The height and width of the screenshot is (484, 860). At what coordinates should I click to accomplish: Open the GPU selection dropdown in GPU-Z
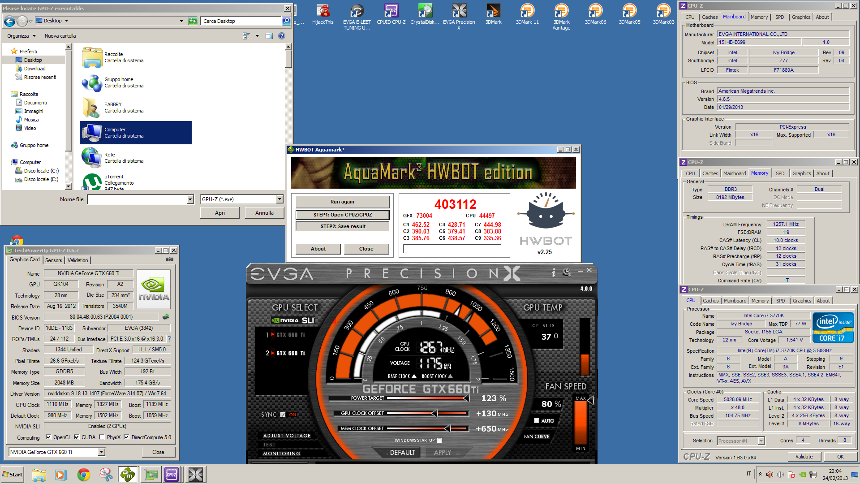click(102, 452)
